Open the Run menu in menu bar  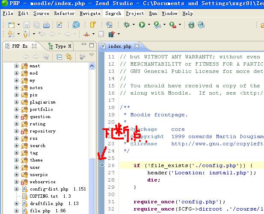pos(153,13)
